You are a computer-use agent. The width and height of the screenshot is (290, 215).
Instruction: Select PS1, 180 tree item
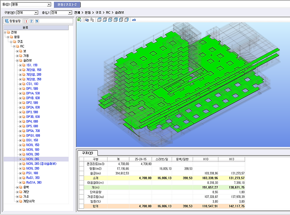coord(32,173)
